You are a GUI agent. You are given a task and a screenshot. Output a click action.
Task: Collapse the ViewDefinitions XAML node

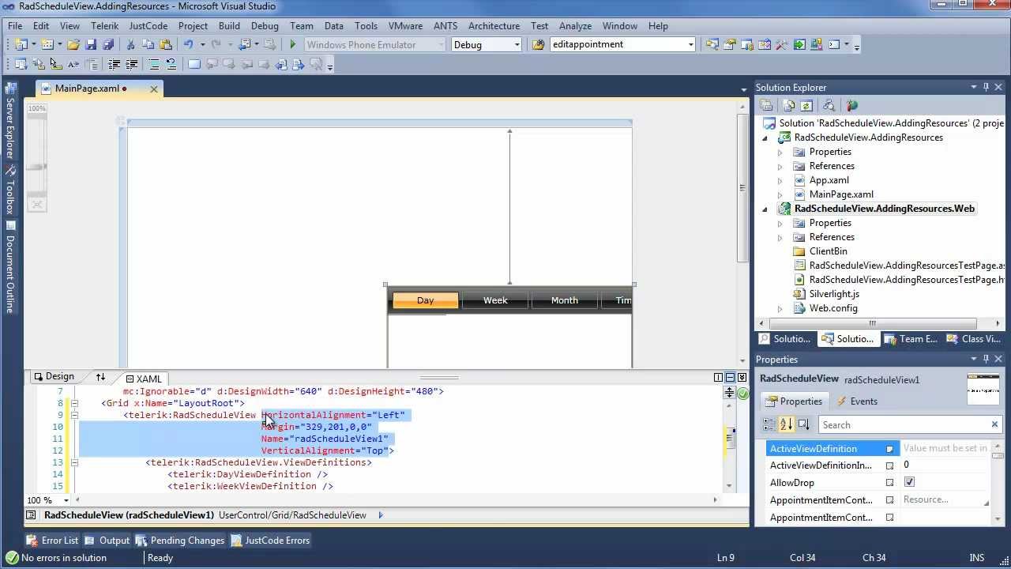tap(74, 462)
